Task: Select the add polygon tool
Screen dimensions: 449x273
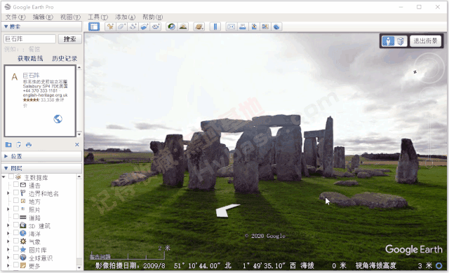Action: coord(121,27)
